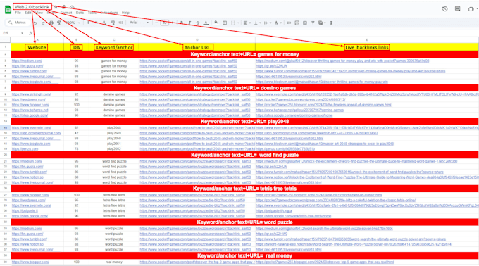Open the medium.com link in row 3
Viewport: 479px width, 266px height.
click(x=27, y=61)
